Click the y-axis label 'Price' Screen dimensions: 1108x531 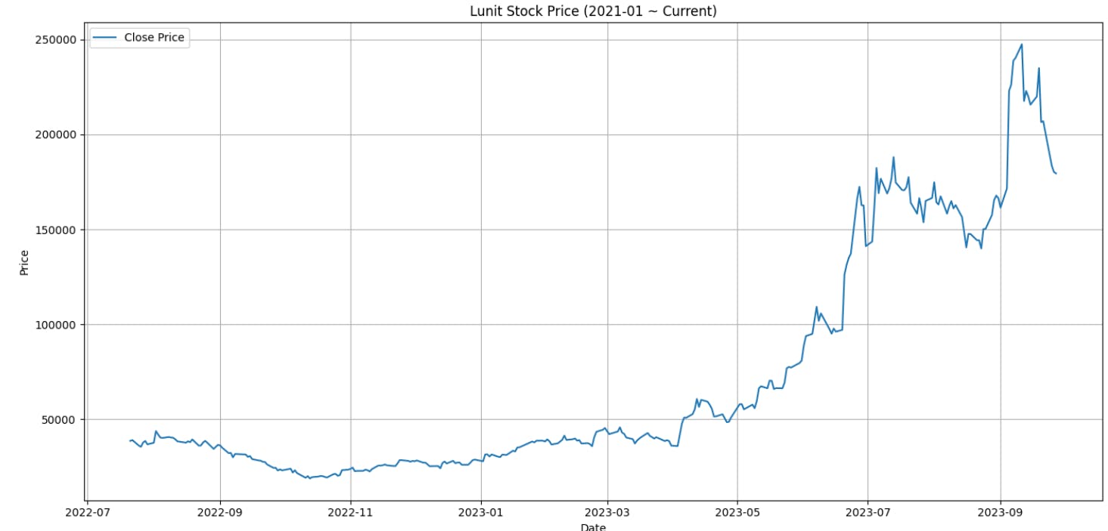[x=24, y=263]
